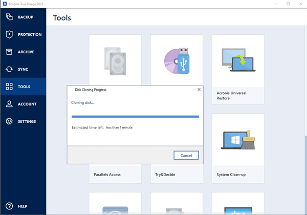This screenshot has height=215, width=307.
Task: Go to the BACKUP sidebar section
Action: [x=25, y=17]
